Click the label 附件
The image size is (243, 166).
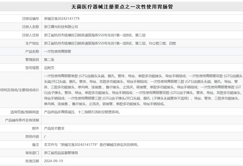pos(36,128)
